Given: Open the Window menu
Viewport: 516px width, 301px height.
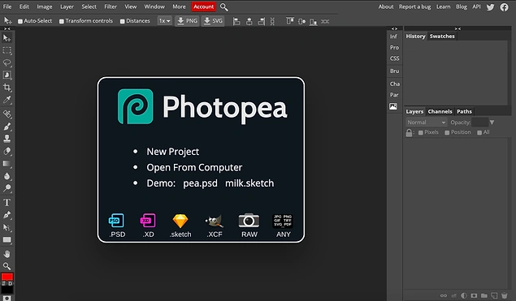Looking at the screenshot, I should (x=154, y=6).
